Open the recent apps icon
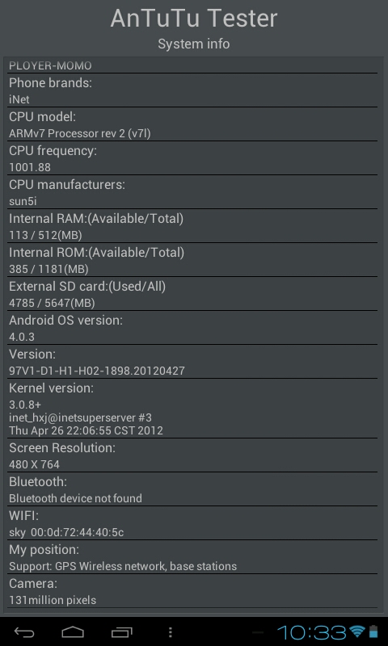The height and width of the screenshot is (646, 388). (x=121, y=631)
